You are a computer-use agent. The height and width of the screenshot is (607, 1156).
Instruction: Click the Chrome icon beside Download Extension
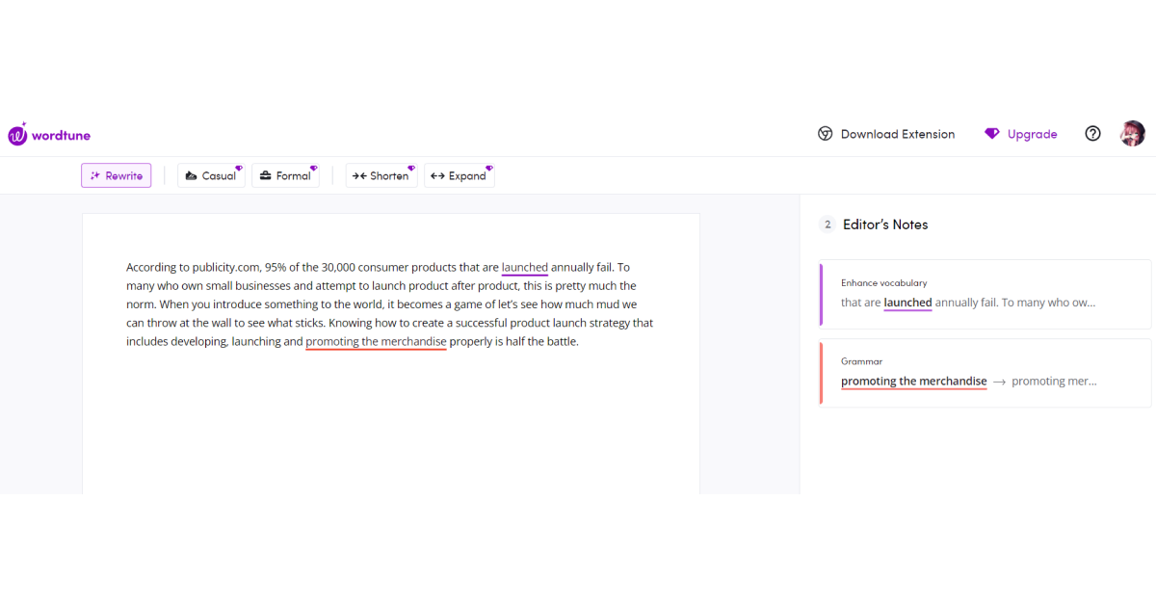click(825, 134)
